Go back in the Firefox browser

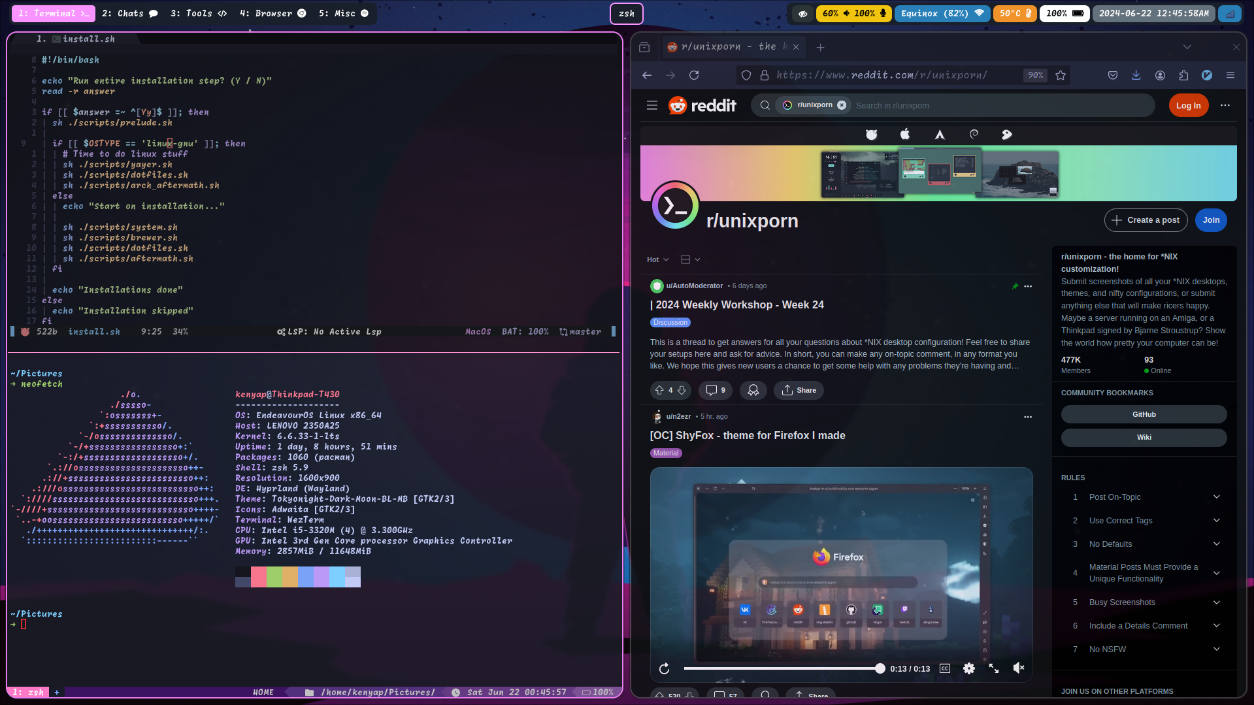tap(647, 75)
